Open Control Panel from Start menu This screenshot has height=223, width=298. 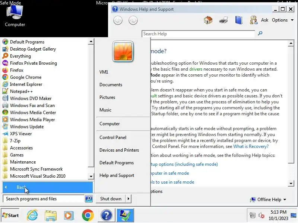pyautogui.click(x=113, y=138)
